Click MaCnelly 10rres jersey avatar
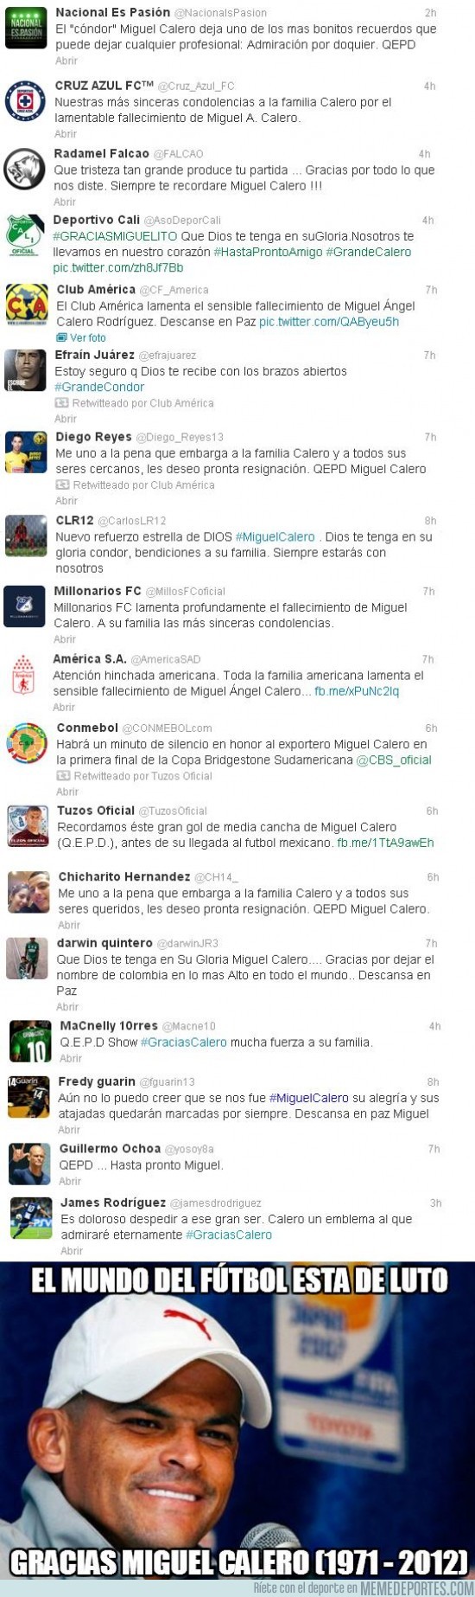The width and height of the screenshot is (475, 1597). 29,1041
